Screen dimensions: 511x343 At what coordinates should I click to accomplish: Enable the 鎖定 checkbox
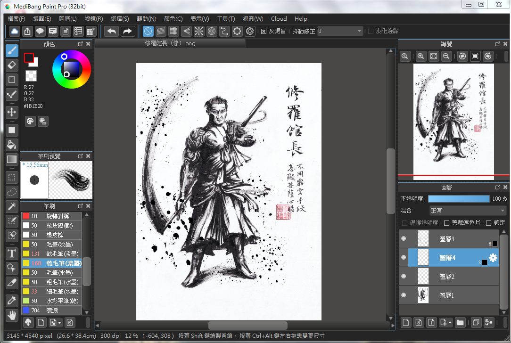[x=488, y=223]
